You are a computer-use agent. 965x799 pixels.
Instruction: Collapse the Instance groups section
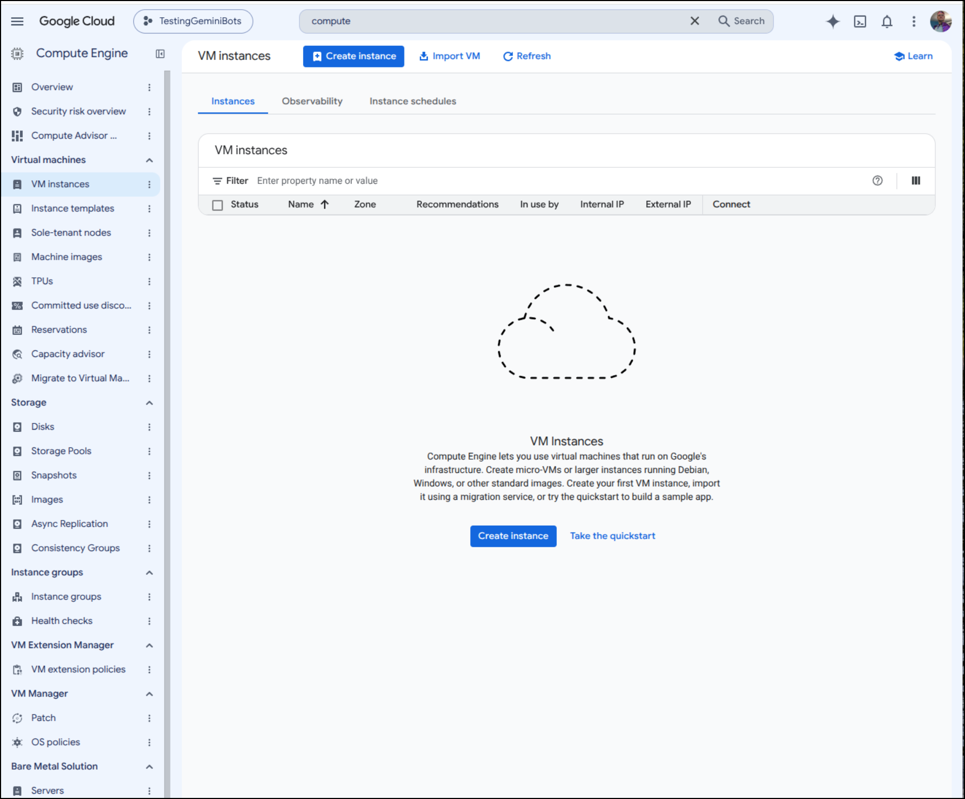pos(149,573)
